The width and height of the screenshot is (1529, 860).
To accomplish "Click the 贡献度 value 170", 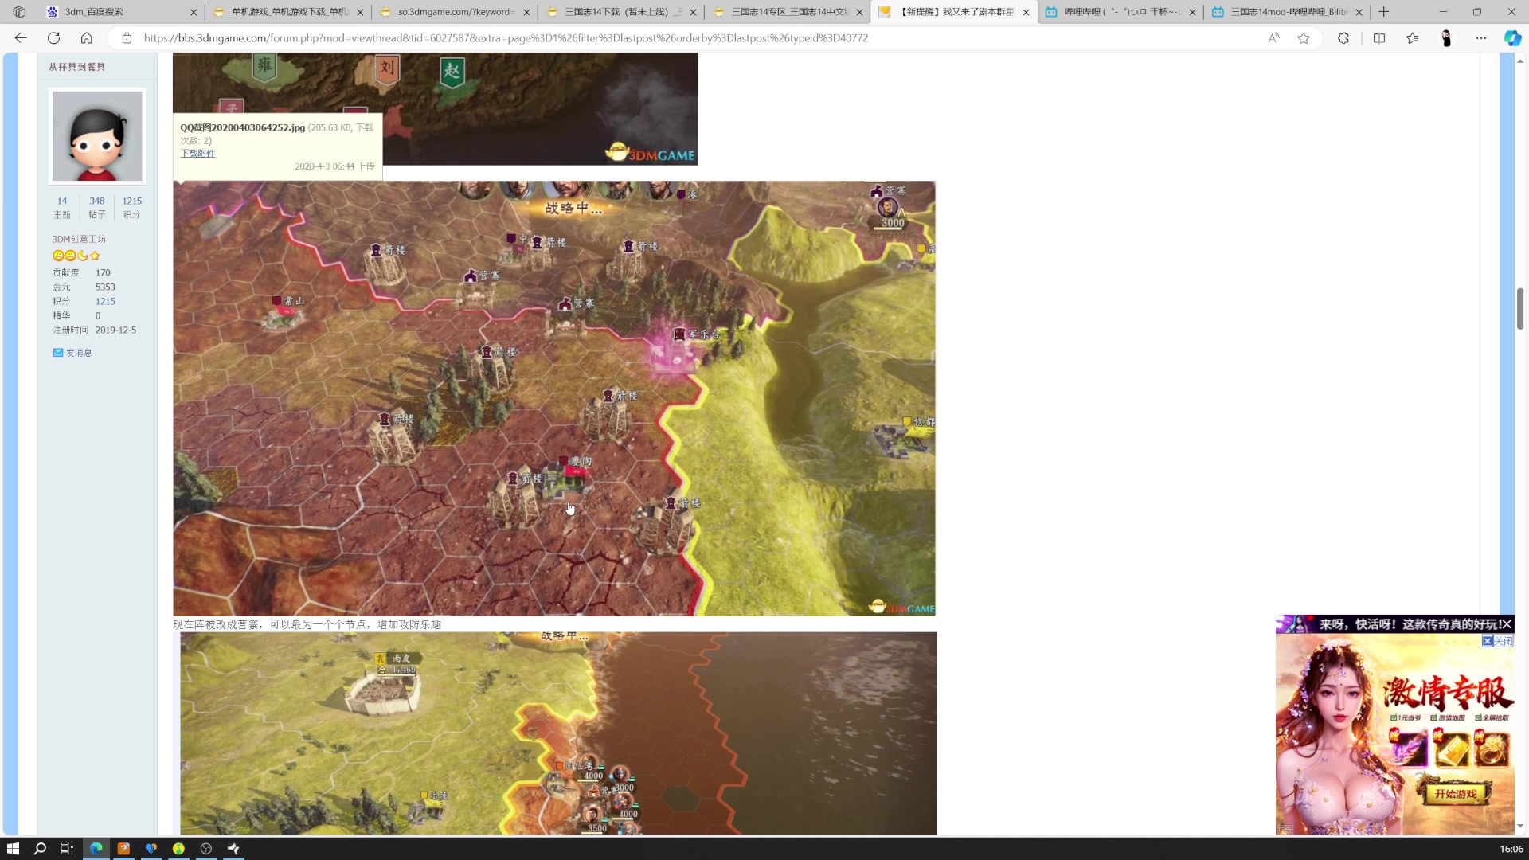I will [x=103, y=272].
